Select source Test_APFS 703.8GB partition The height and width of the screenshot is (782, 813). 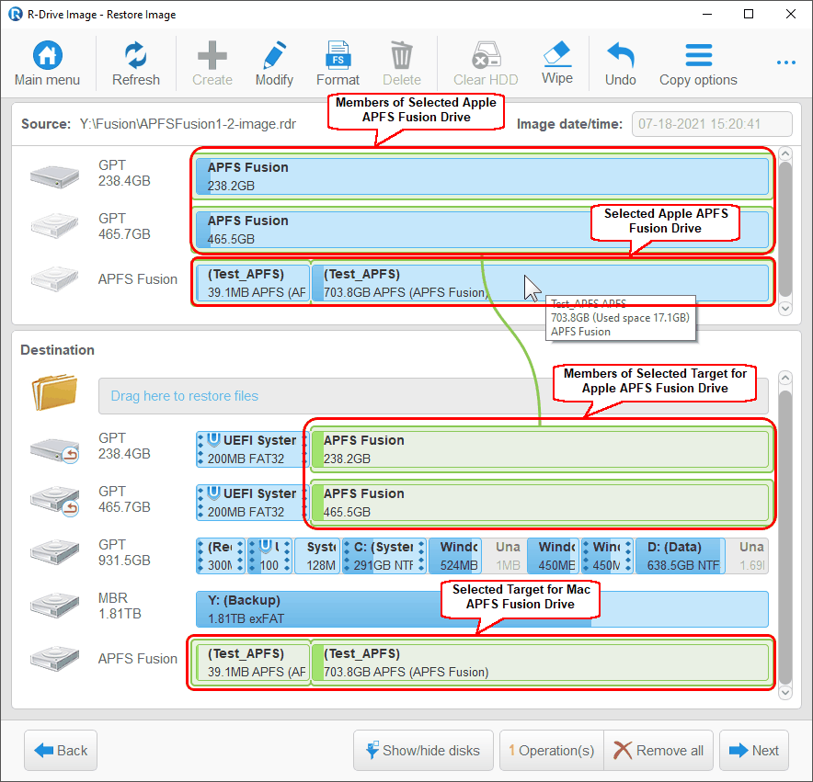click(540, 283)
